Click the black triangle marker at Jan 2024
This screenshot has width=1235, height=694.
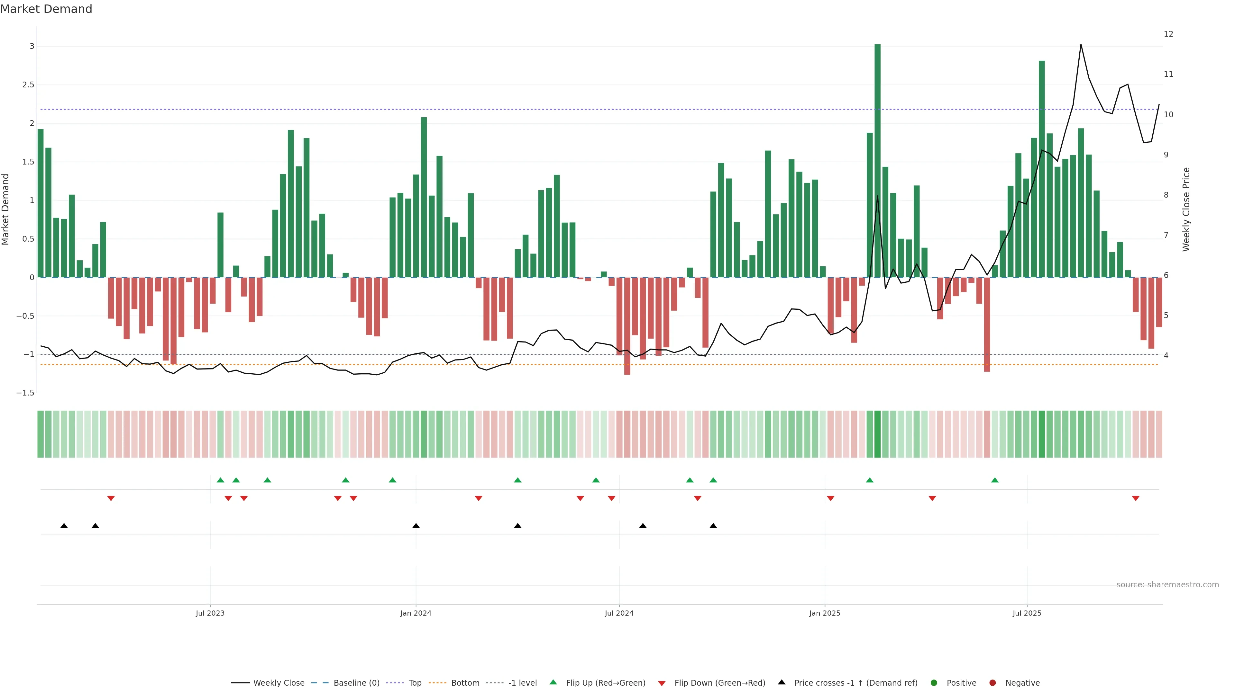click(416, 526)
